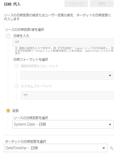Open the System:Date source variable dropdown
The height and width of the screenshot is (154, 115).
tap(63, 124)
